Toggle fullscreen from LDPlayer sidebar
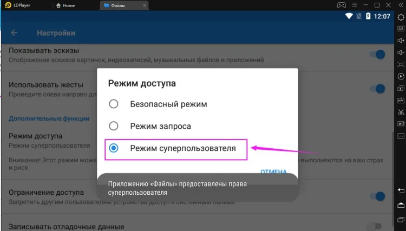Screen dimensions: 406x231 coord(401,64)
